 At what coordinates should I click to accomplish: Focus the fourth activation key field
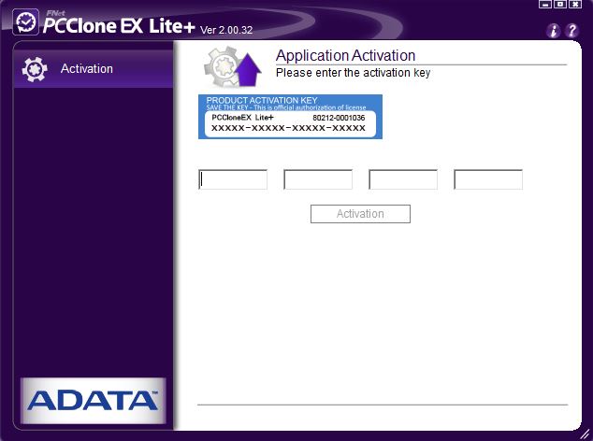coord(488,179)
